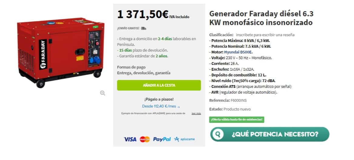
Task: Click the ¡Págalo a plazos! heading
Action: point(159,99)
